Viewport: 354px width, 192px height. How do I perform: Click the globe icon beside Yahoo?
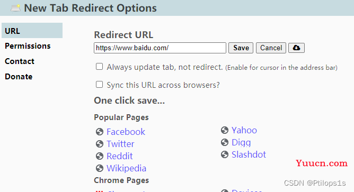click(225, 130)
